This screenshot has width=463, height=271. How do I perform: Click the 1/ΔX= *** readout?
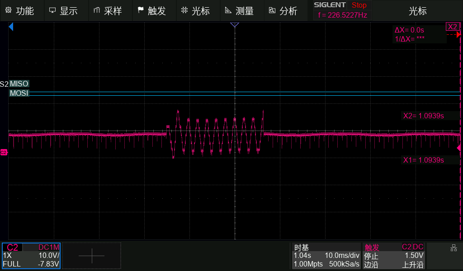coord(410,39)
